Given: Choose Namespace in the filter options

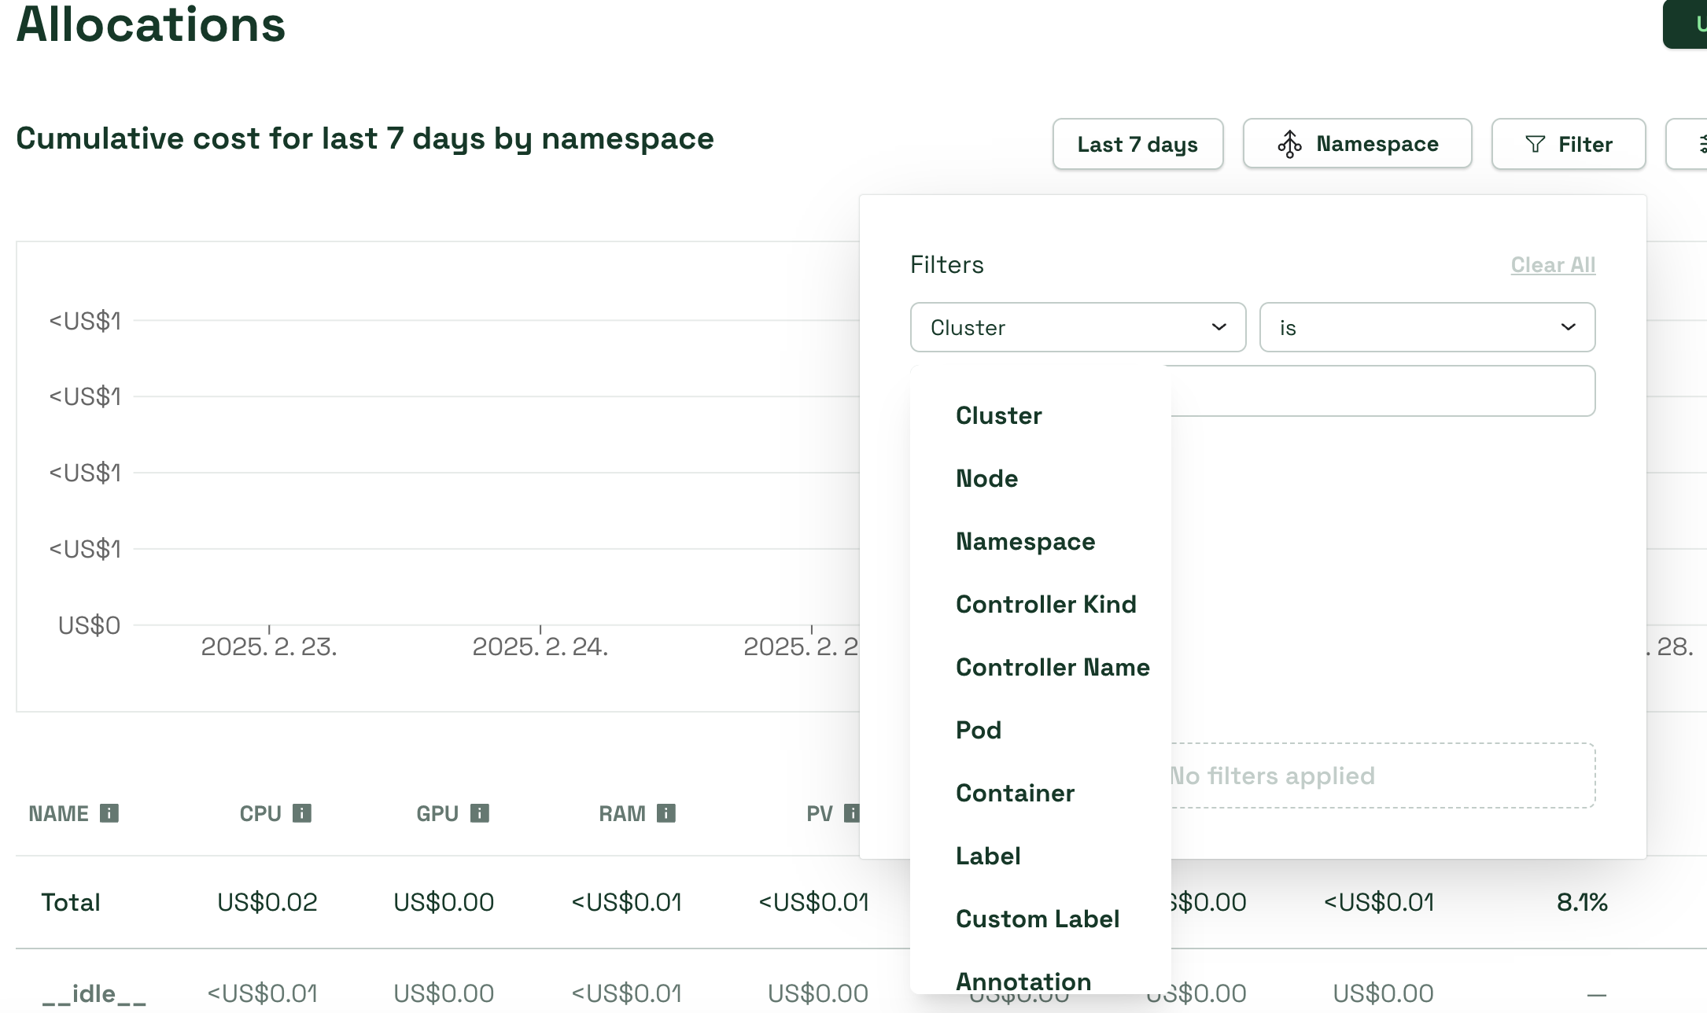Looking at the screenshot, I should coord(1025,541).
